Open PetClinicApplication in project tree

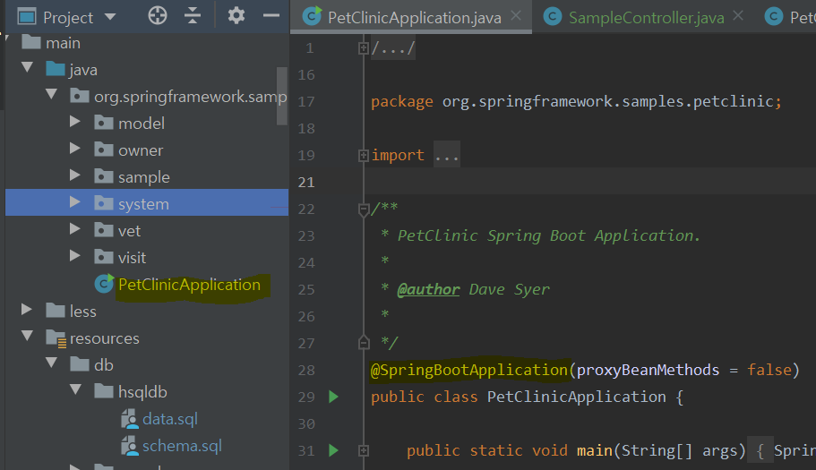point(189,285)
